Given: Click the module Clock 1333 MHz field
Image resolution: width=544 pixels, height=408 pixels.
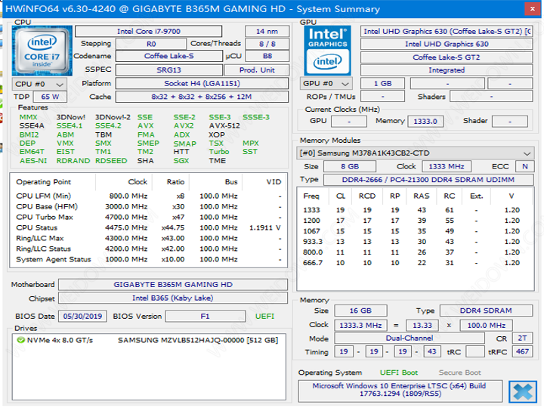Looking at the screenshot, I should tap(447, 166).
